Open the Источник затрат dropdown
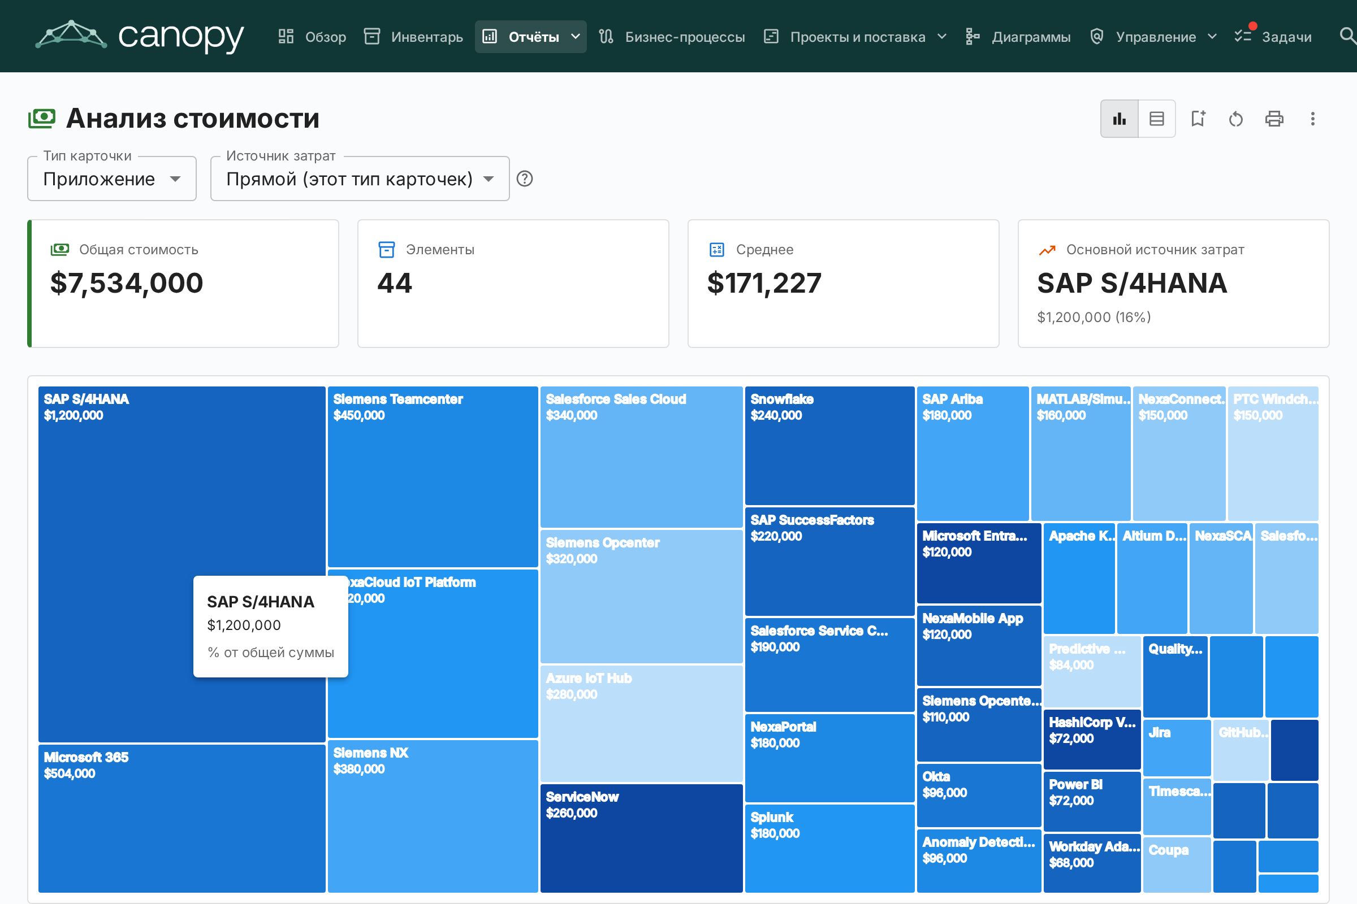The width and height of the screenshot is (1357, 904). point(360,179)
